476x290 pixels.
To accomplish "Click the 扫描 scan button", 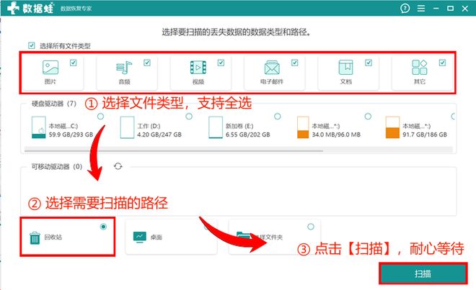I will [423, 273].
